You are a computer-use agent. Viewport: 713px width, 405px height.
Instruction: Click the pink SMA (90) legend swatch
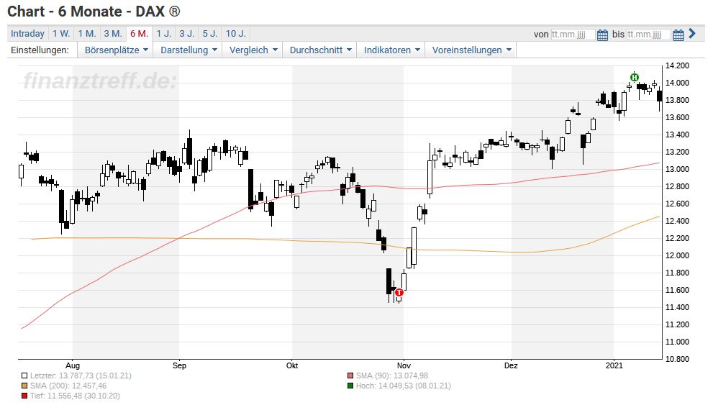click(350, 376)
